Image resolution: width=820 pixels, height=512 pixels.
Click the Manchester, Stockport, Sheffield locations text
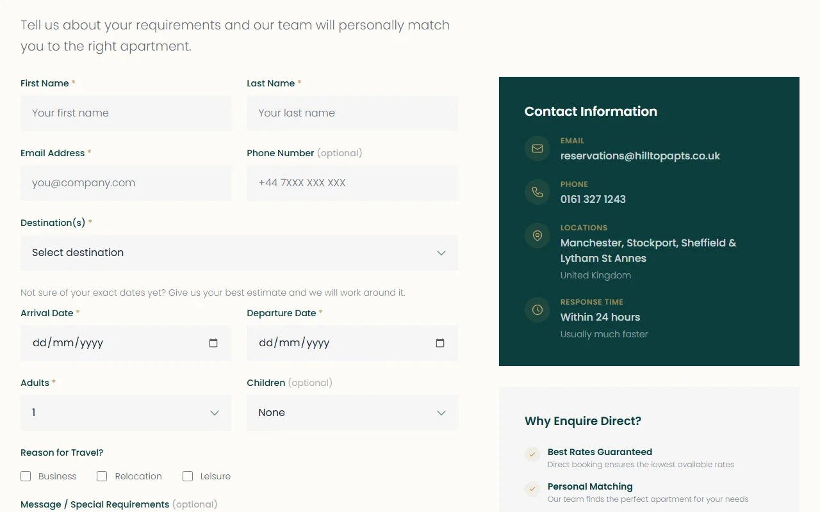click(x=648, y=250)
